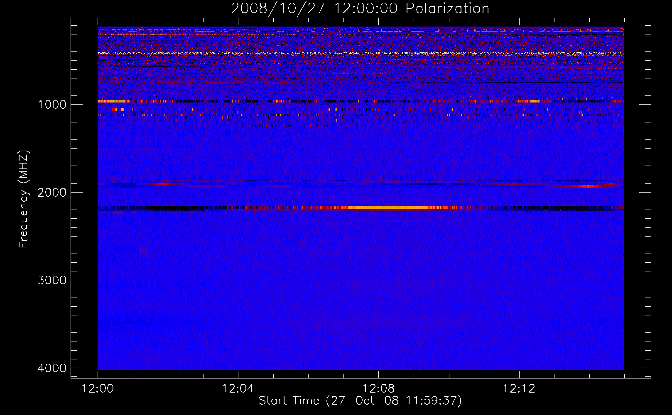
Task: Click the red streak near 1900 MHz at right
Action: (x=584, y=186)
